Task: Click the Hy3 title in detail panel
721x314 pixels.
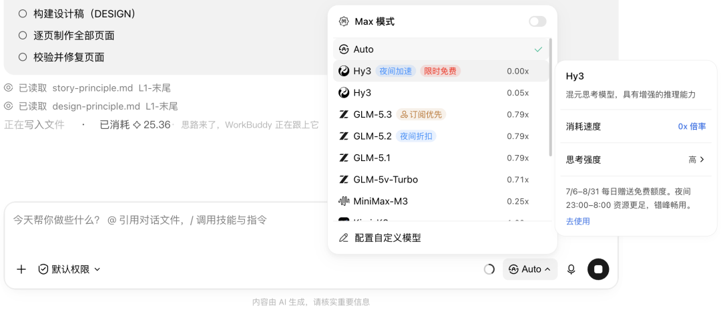Action: [575, 76]
